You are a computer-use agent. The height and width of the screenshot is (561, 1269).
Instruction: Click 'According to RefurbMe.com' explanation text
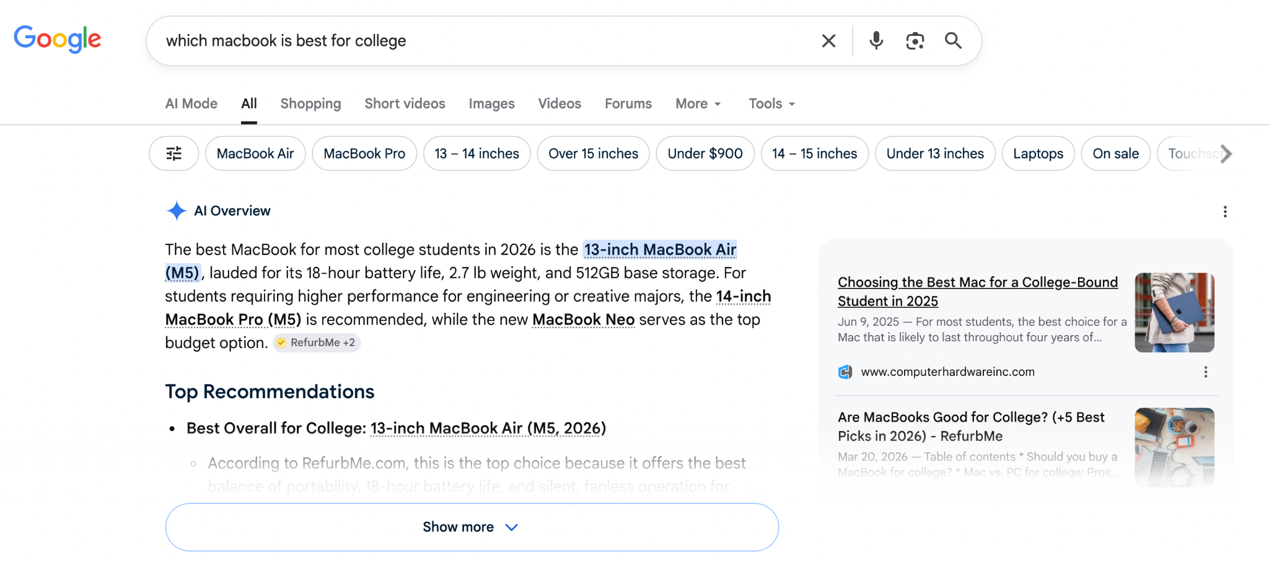pyautogui.click(x=476, y=475)
